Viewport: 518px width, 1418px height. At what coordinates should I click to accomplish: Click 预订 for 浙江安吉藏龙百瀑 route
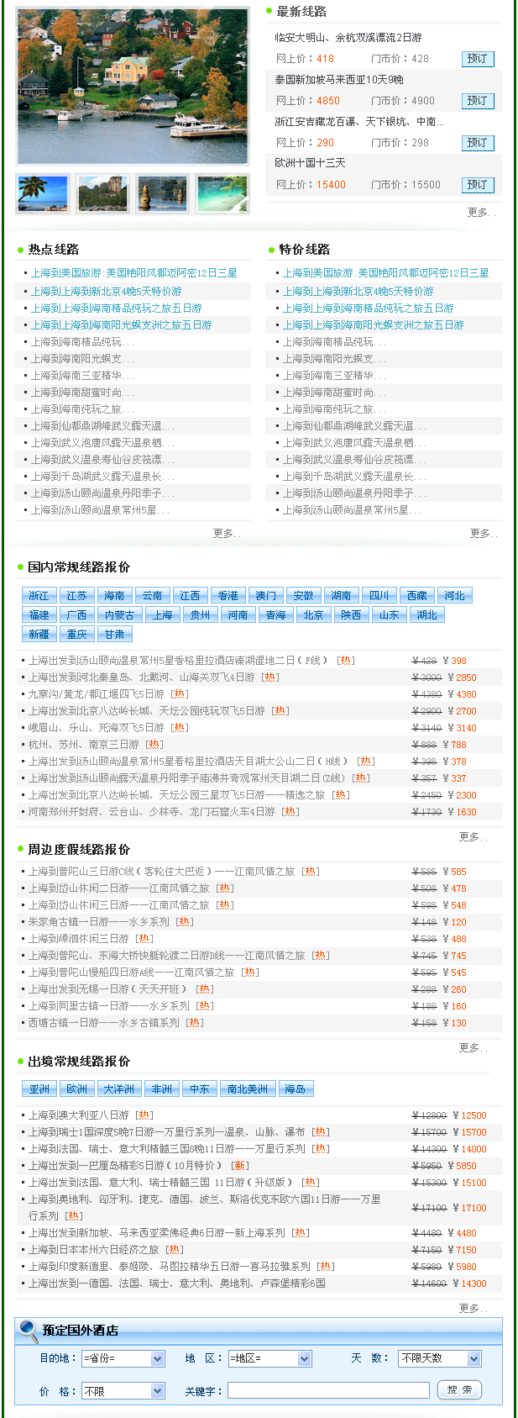tap(478, 143)
